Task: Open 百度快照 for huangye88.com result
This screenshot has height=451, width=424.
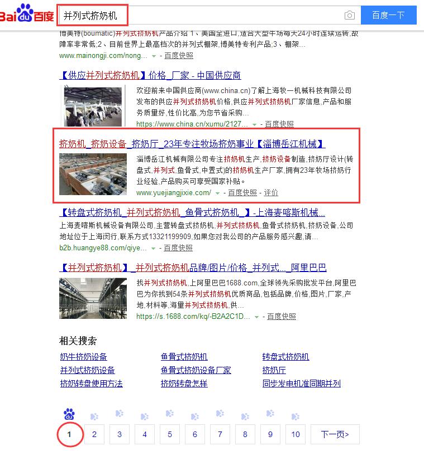Action: click(x=178, y=248)
